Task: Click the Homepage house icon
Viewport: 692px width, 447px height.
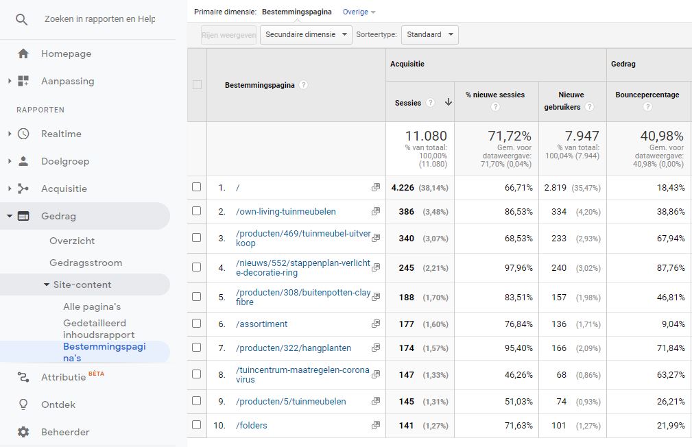Action: point(23,53)
